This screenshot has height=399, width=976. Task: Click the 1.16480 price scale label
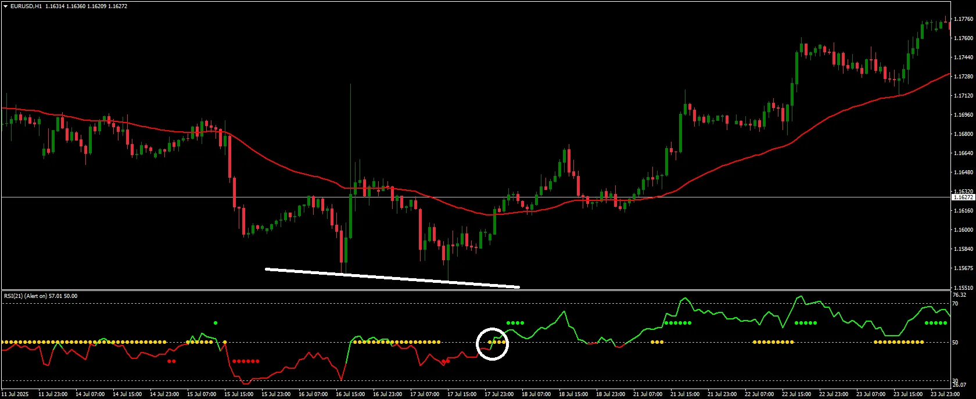(963, 172)
